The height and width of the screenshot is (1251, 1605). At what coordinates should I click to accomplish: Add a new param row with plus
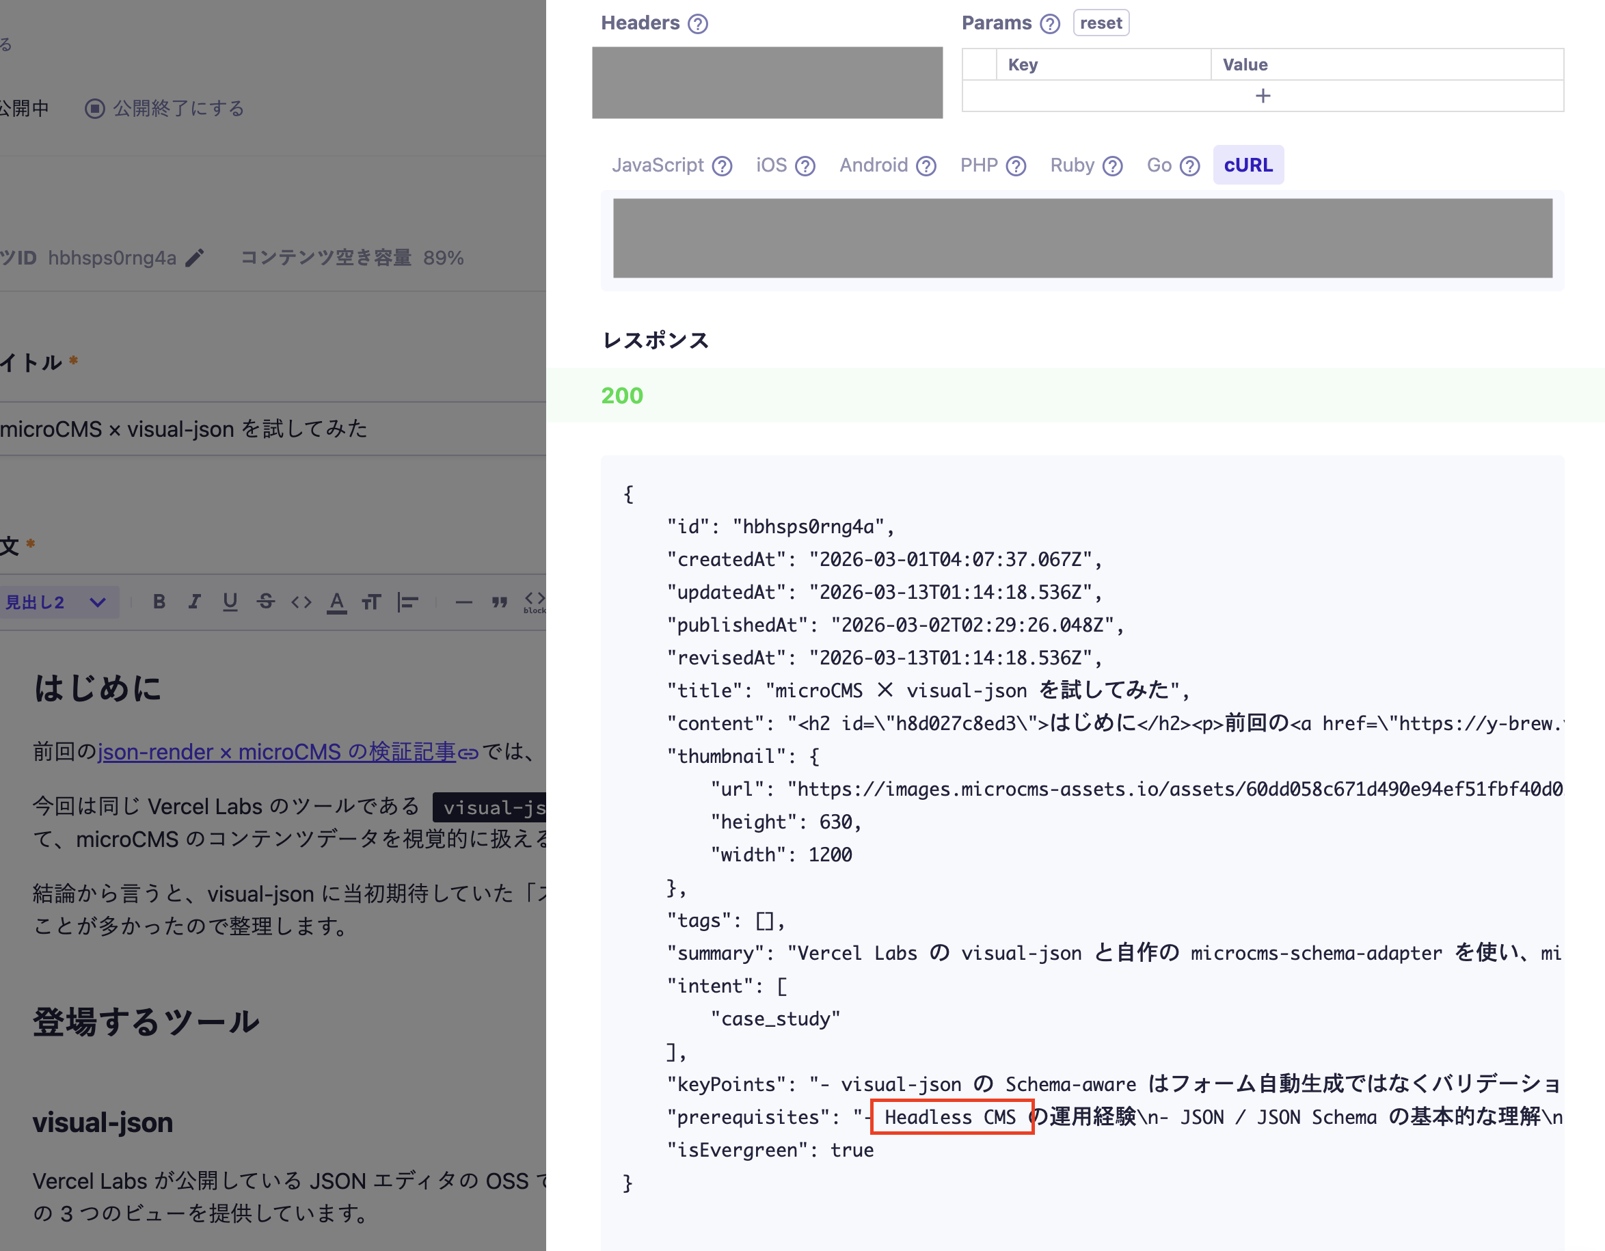click(1263, 96)
